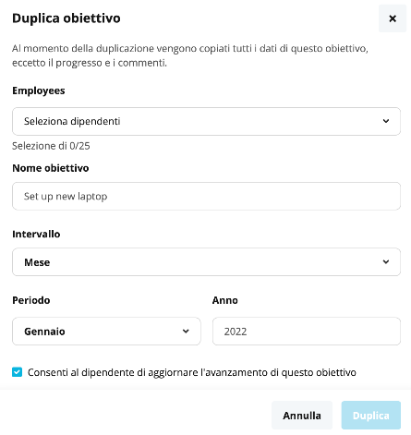The image size is (411, 435).
Task: Close the Duplica obiettivo dialog
Action: (x=393, y=18)
